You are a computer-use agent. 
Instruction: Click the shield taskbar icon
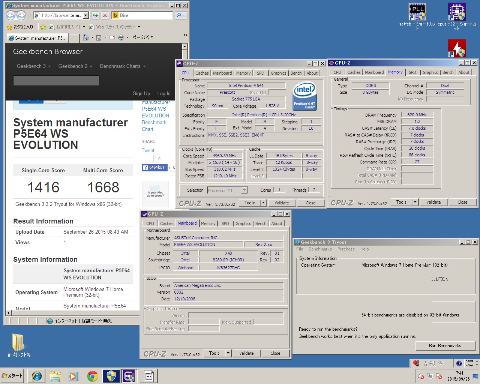pos(111,376)
